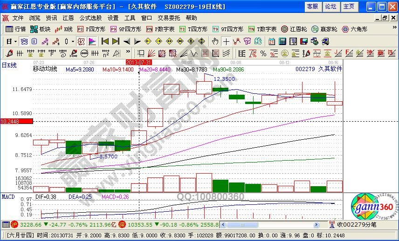Screen dimensions: 399x241
Task: Open the 帮助 menu
Action: coord(192,18)
